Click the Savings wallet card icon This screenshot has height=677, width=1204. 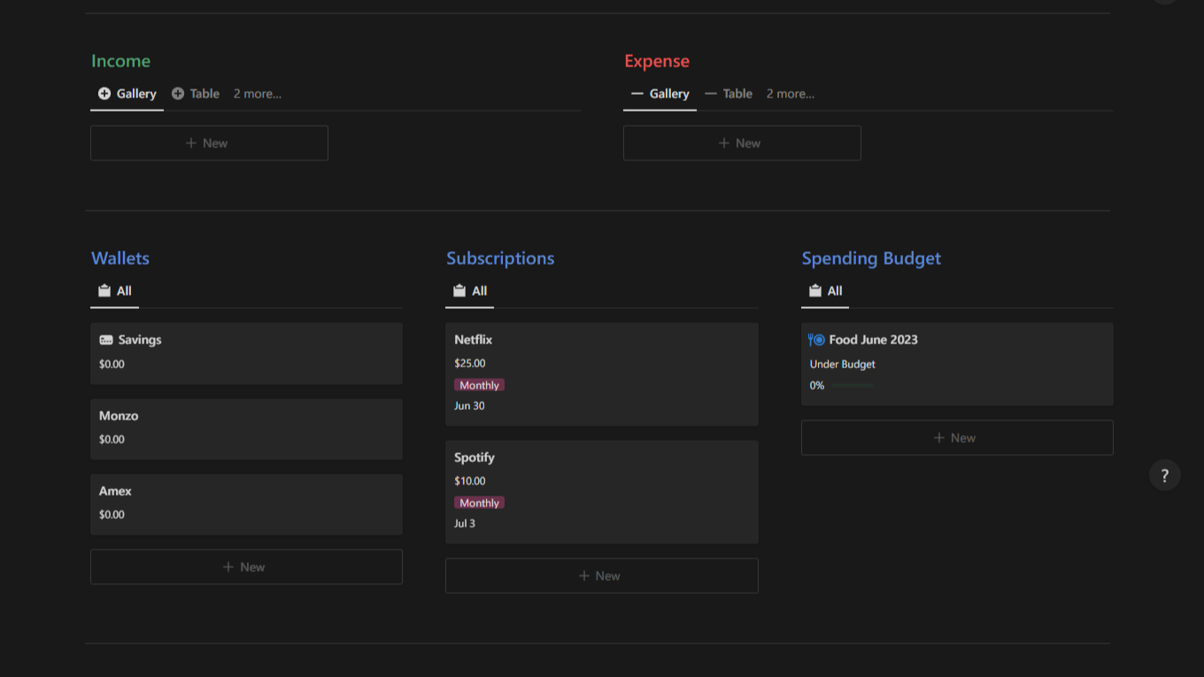tap(106, 340)
